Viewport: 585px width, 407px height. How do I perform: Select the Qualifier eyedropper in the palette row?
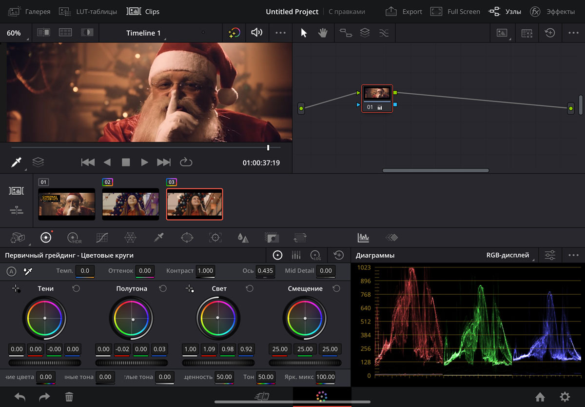(x=158, y=238)
